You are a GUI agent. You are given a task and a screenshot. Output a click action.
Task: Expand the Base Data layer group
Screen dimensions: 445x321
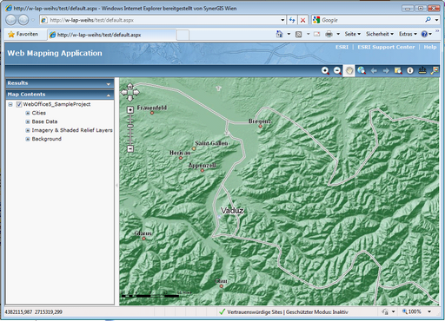[x=28, y=121]
